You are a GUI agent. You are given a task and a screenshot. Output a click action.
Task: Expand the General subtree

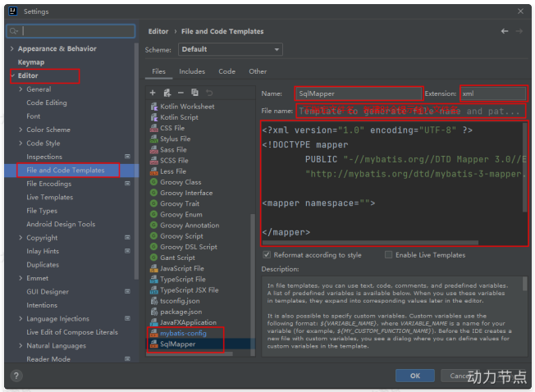point(21,89)
